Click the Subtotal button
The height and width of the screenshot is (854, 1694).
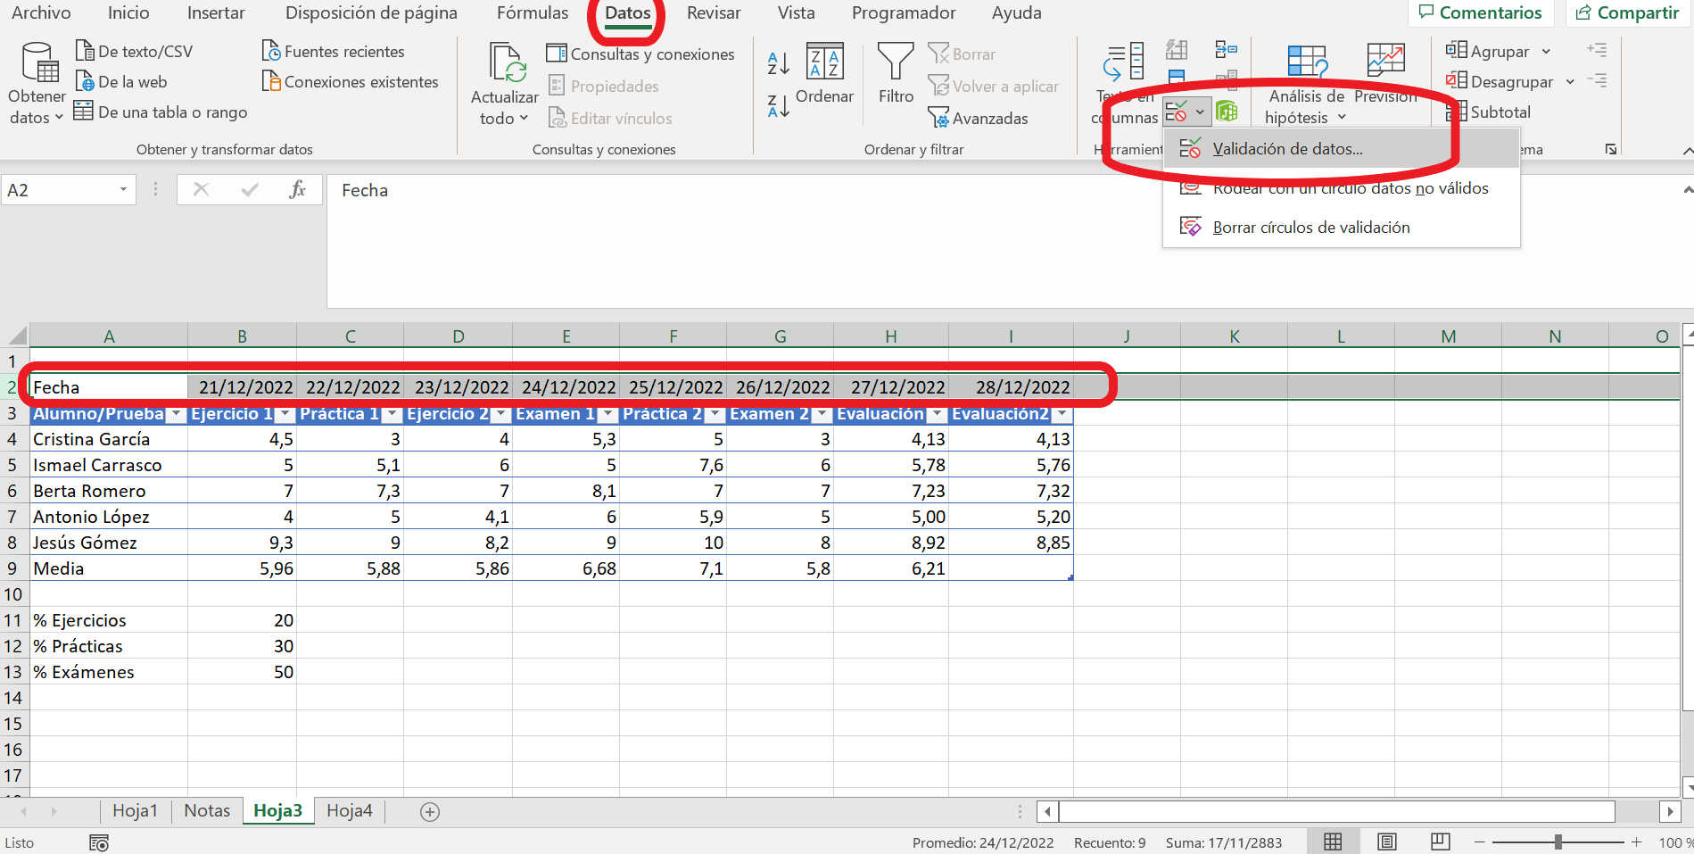coord(1488,112)
